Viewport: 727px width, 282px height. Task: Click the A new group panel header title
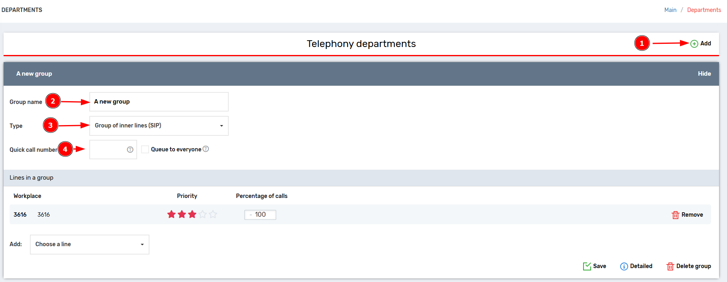pos(34,74)
